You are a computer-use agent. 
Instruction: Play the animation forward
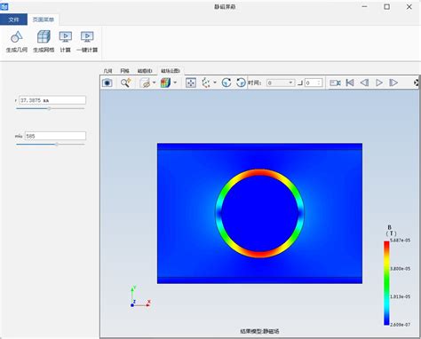(379, 83)
